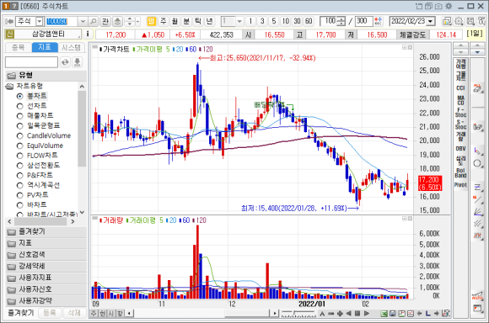The width and height of the screenshot is (489, 323).
Task: Select the daily (일) period button
Action: pyautogui.click(x=151, y=21)
